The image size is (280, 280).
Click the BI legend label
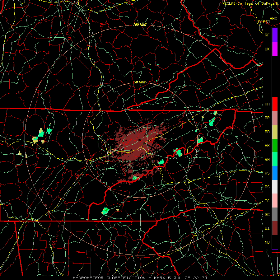click(267, 228)
